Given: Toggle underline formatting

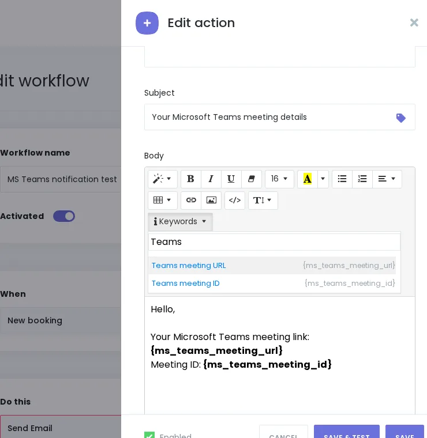Looking at the screenshot, I should click(231, 179).
